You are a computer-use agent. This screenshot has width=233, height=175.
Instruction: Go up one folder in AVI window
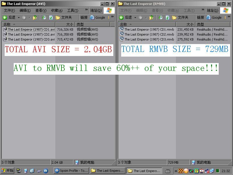(x=35, y=17)
